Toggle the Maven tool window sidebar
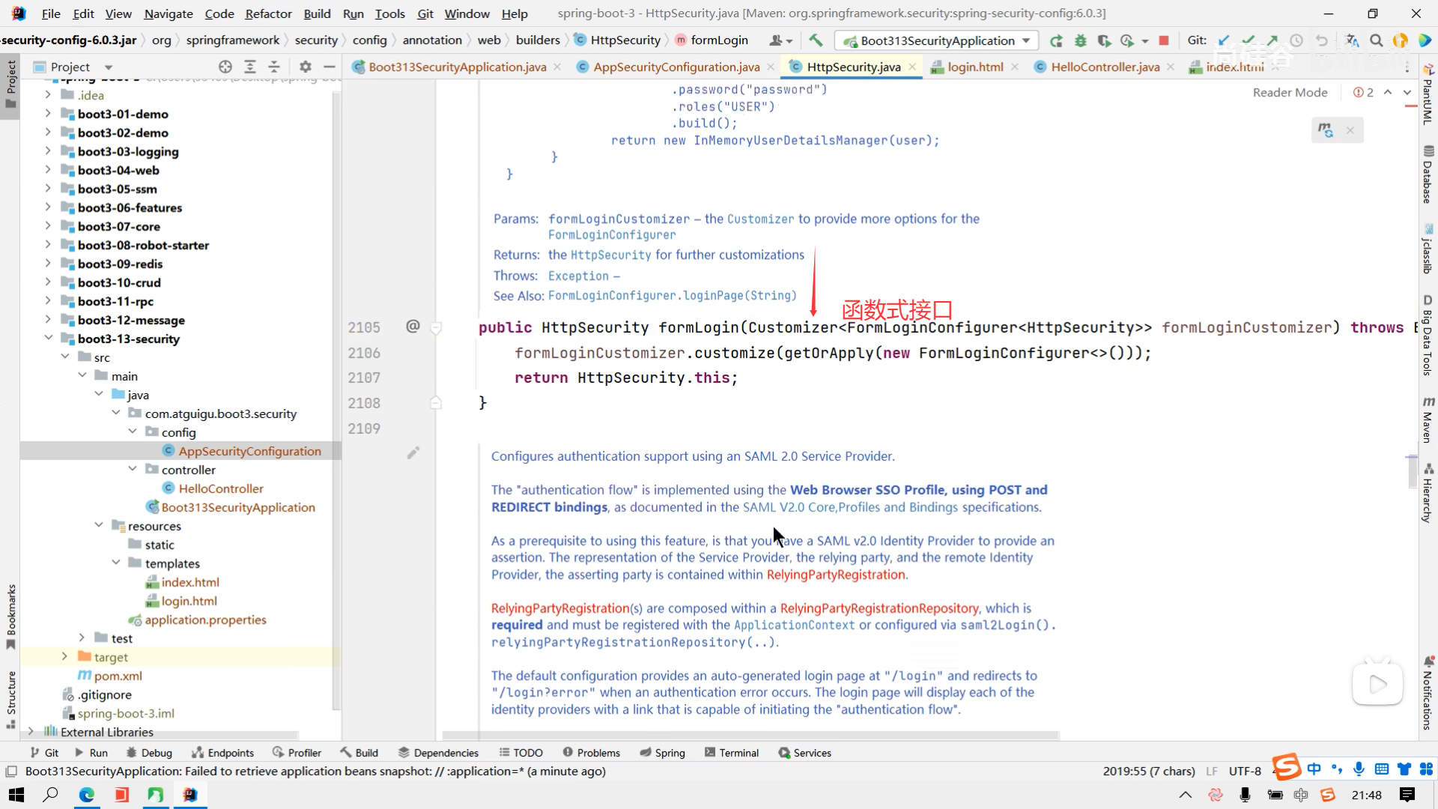This screenshot has width=1438, height=809. (1428, 419)
